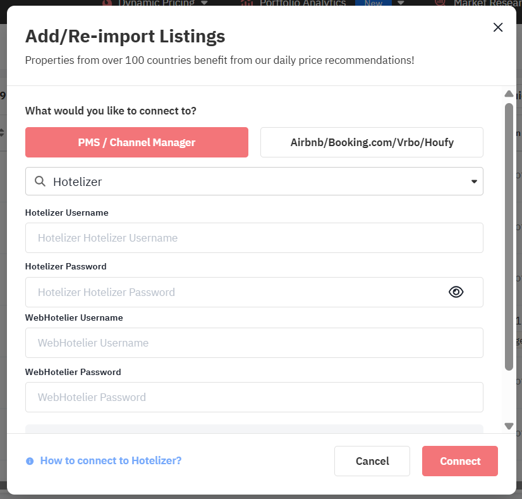The image size is (522, 499).
Task: Click the magnifier icon in the PMS selector
Action: (x=40, y=182)
